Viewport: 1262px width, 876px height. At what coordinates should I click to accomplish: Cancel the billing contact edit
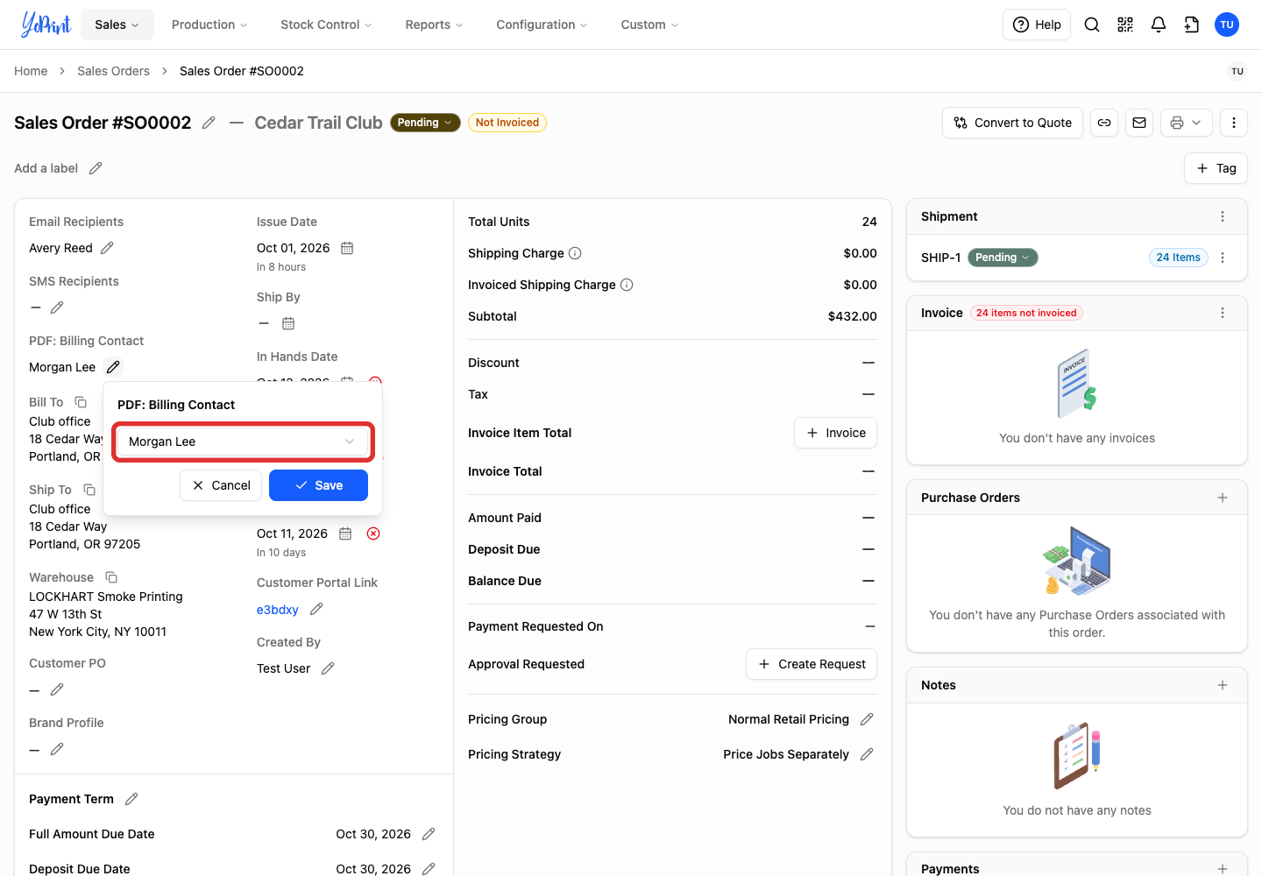[221, 485]
